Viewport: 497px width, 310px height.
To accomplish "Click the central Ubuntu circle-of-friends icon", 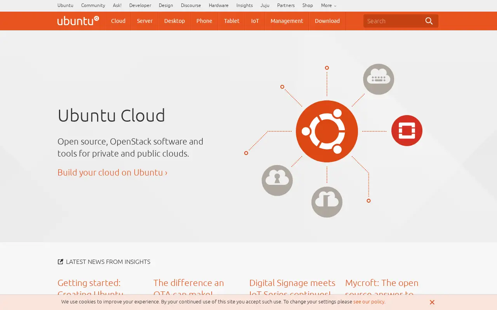I will tap(327, 131).
